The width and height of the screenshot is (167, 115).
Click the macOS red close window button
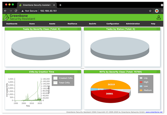pos(6,4)
